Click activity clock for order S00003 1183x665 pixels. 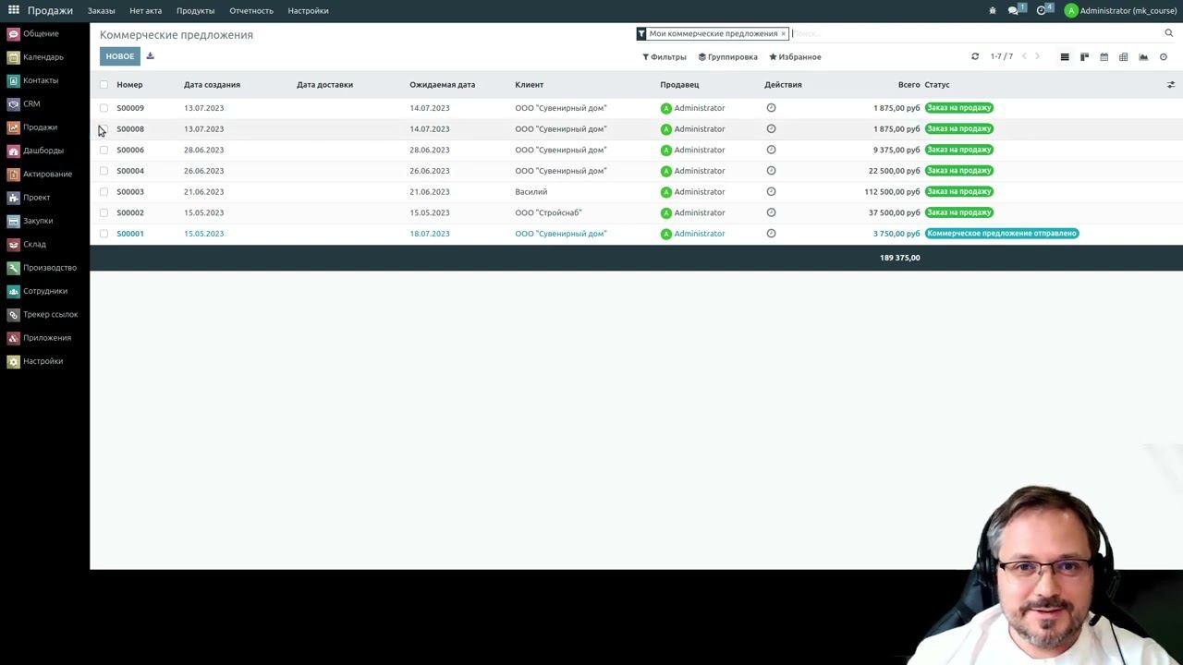[771, 191]
